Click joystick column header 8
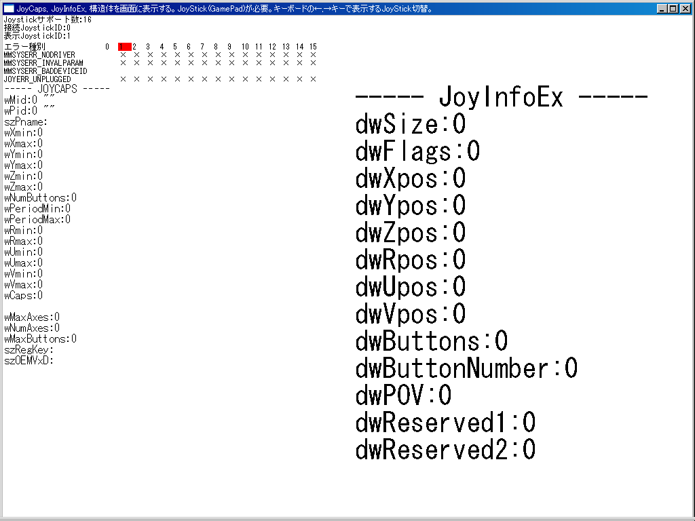The image size is (695, 521). tap(216, 46)
